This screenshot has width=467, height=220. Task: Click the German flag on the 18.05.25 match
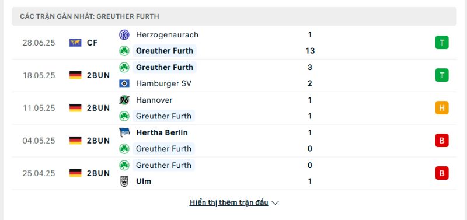pyautogui.click(x=75, y=75)
